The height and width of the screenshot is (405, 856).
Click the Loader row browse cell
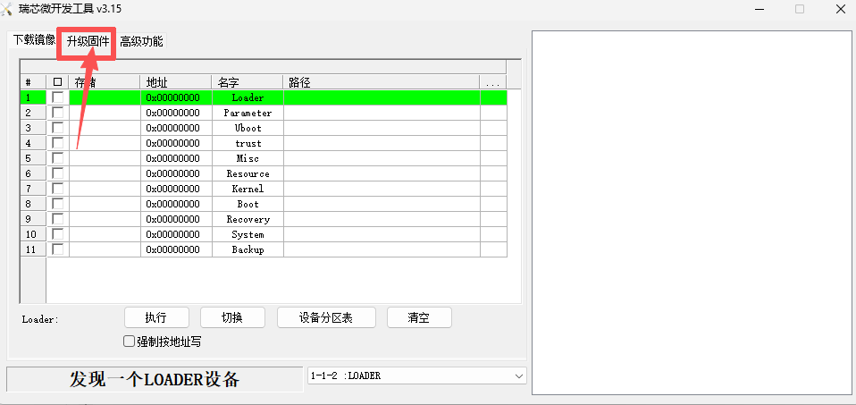(492, 97)
